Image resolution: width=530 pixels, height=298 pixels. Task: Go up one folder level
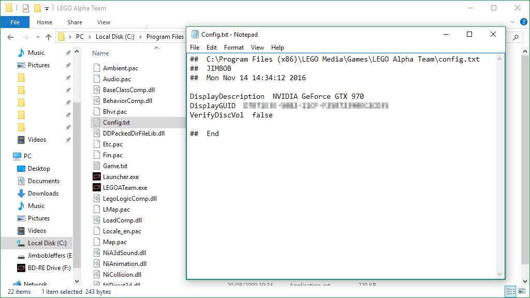[49, 37]
